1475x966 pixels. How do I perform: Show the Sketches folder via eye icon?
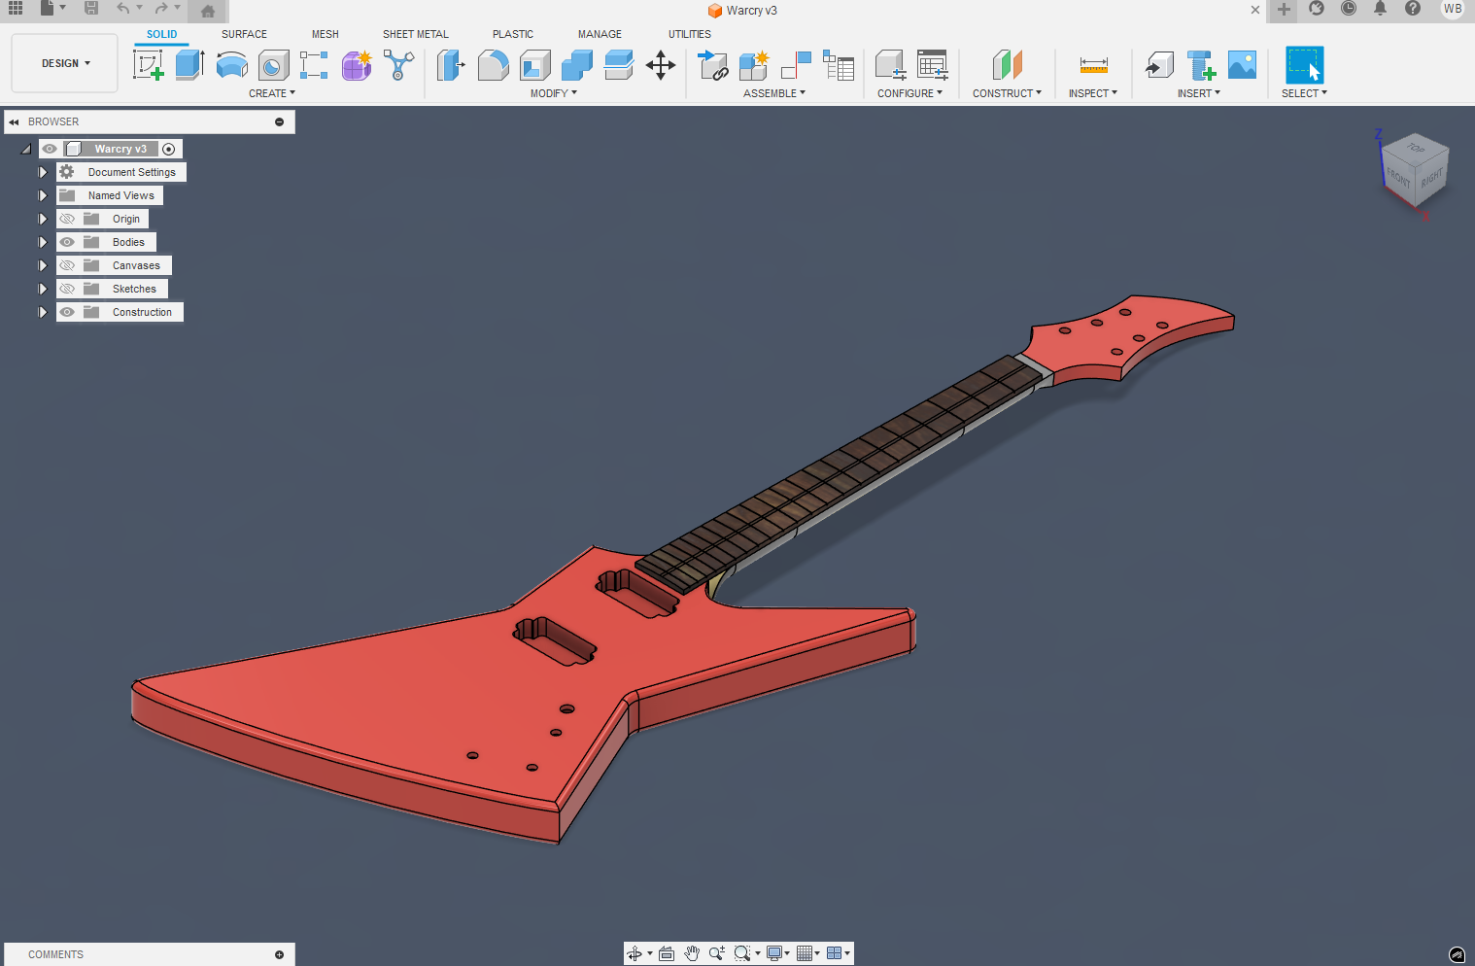(x=67, y=289)
